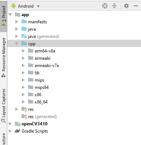Expand the java folder arrow
Image resolution: width=141 pixels, height=145 pixels.
pos(17,29)
